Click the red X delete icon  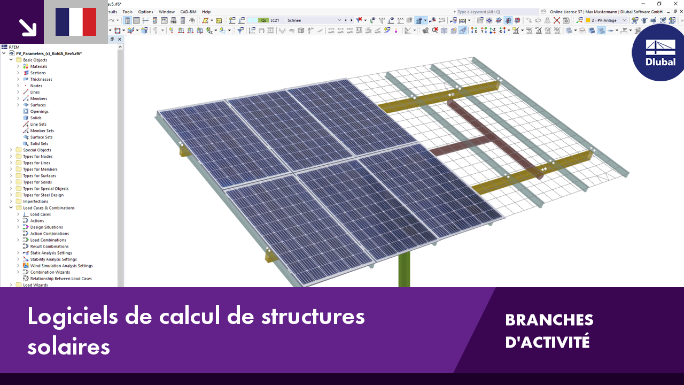coord(557,20)
